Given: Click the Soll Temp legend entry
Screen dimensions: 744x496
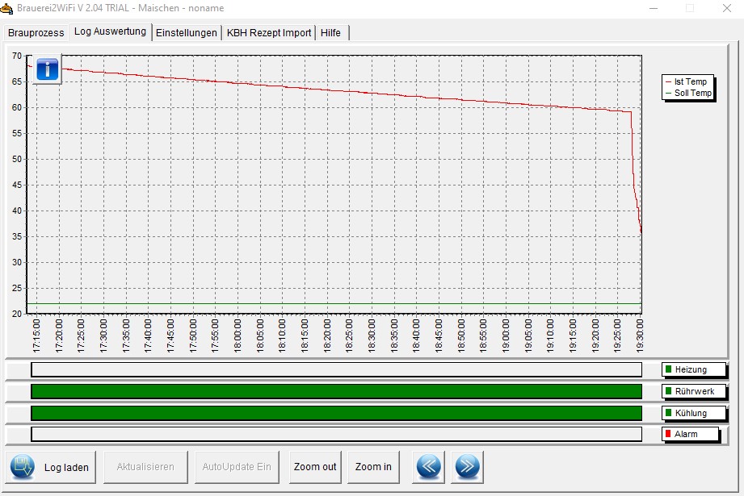Looking at the screenshot, I should pyautogui.click(x=689, y=93).
